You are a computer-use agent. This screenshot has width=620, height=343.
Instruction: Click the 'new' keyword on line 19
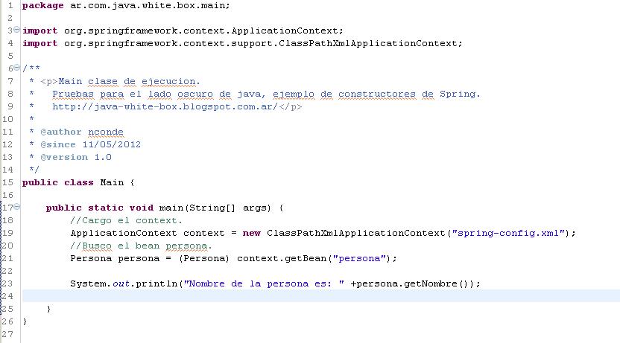point(251,233)
